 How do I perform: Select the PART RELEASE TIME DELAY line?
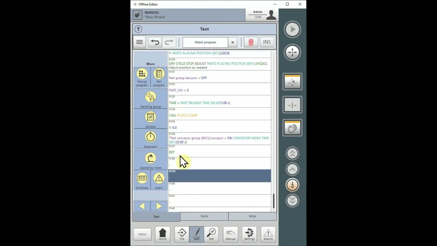(x=220, y=101)
